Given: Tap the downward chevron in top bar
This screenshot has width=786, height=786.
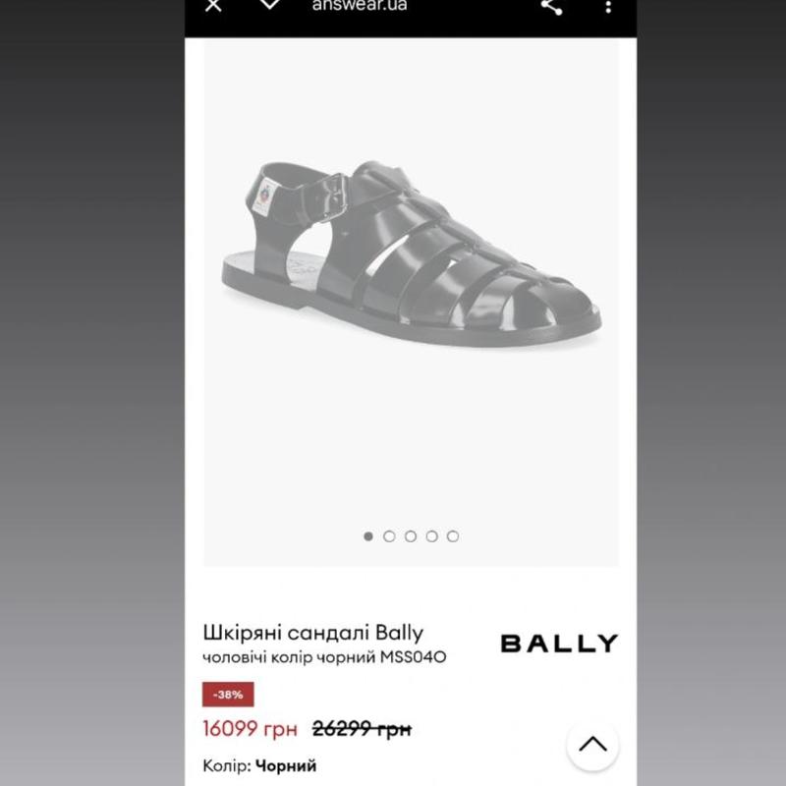Looking at the screenshot, I should click(x=269, y=5).
